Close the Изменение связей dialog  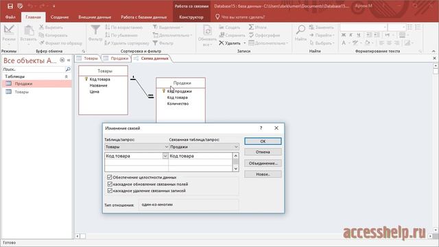(x=276, y=128)
